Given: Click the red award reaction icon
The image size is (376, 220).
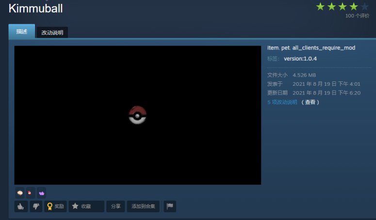Looking at the screenshot, I should tap(30, 193).
